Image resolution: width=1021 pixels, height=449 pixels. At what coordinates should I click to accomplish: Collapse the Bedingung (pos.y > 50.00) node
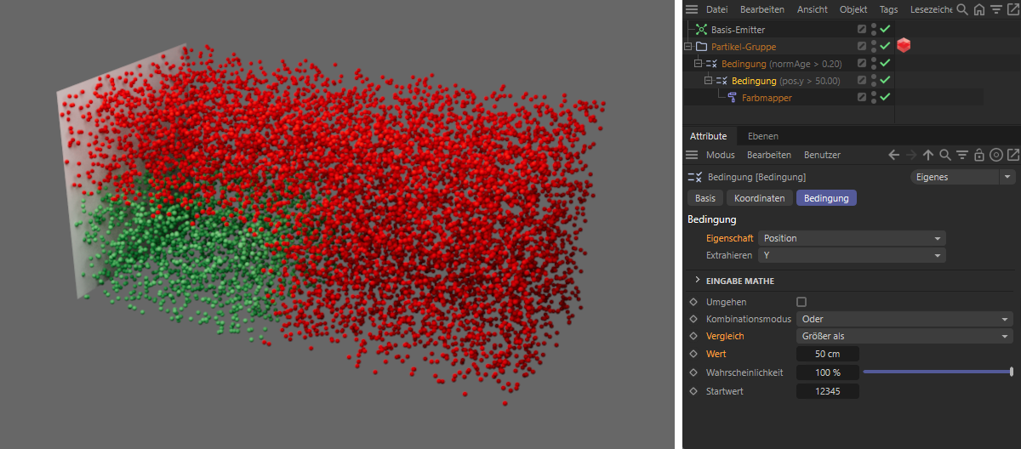coord(709,81)
